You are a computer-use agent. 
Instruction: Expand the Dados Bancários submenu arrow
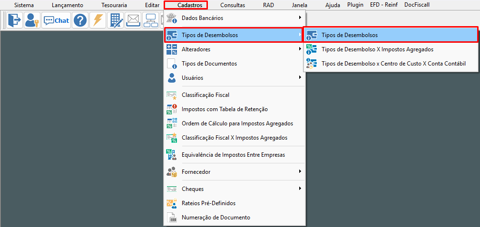click(300, 18)
